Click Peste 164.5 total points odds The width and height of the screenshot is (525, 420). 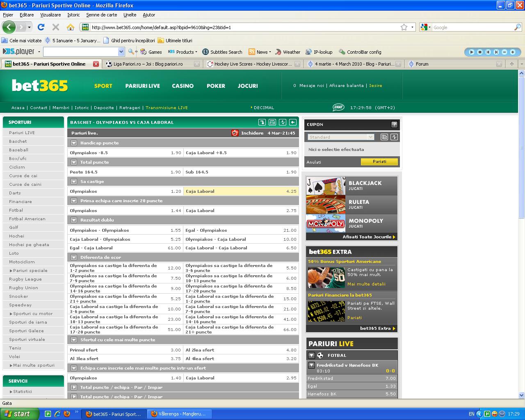pos(126,172)
